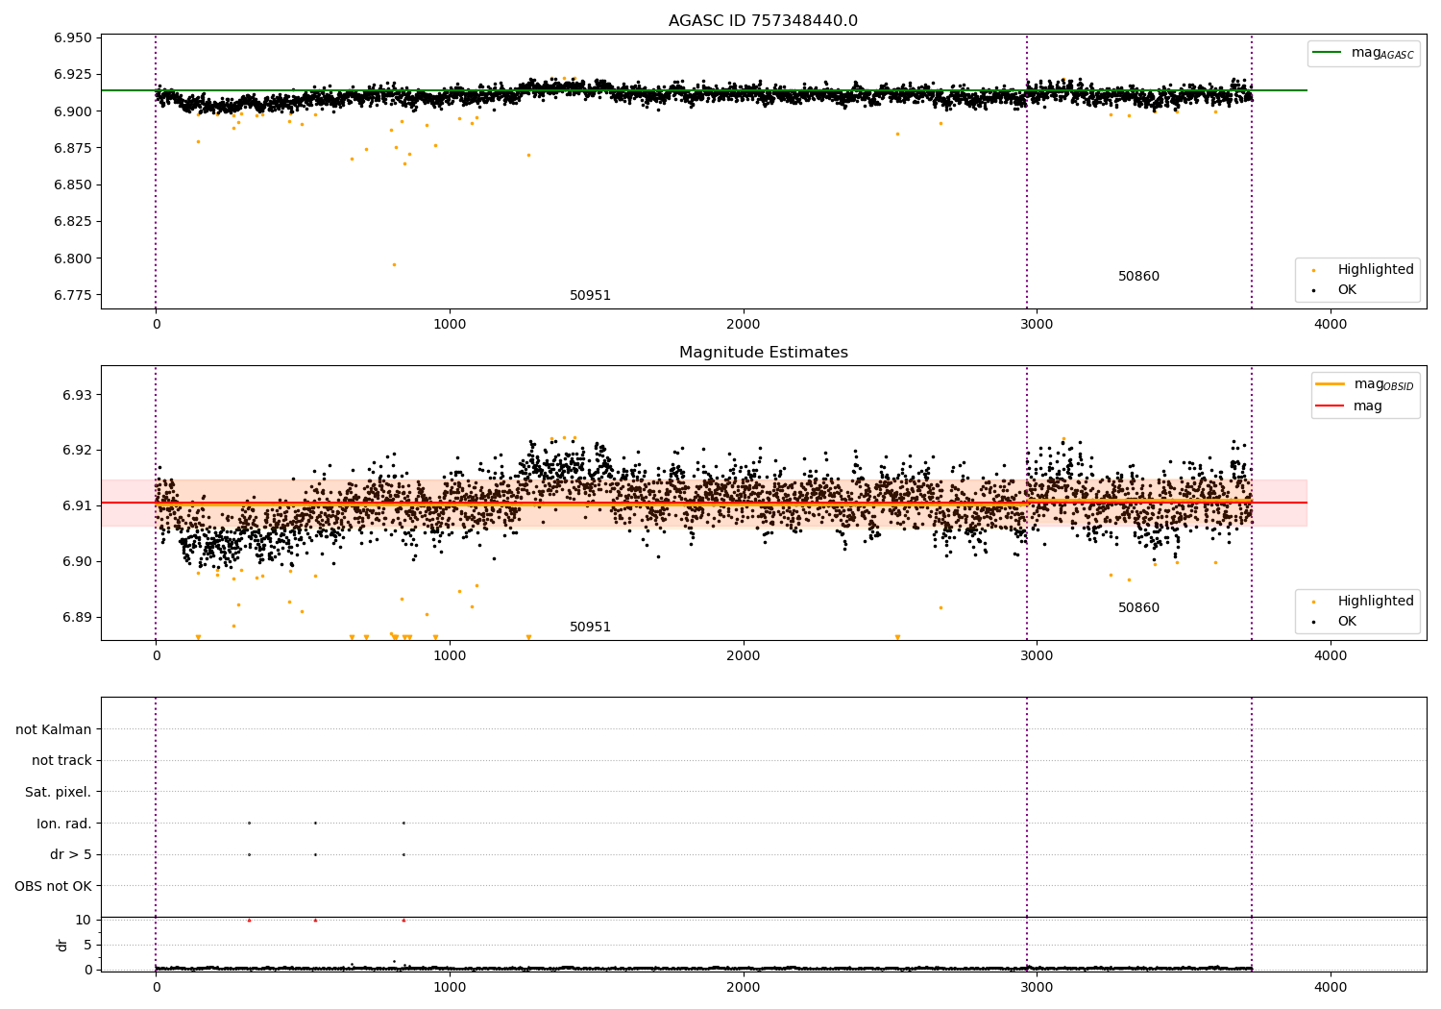
Task: Click the lowest orange outlier point near 6.800
Action: pyautogui.click(x=394, y=264)
